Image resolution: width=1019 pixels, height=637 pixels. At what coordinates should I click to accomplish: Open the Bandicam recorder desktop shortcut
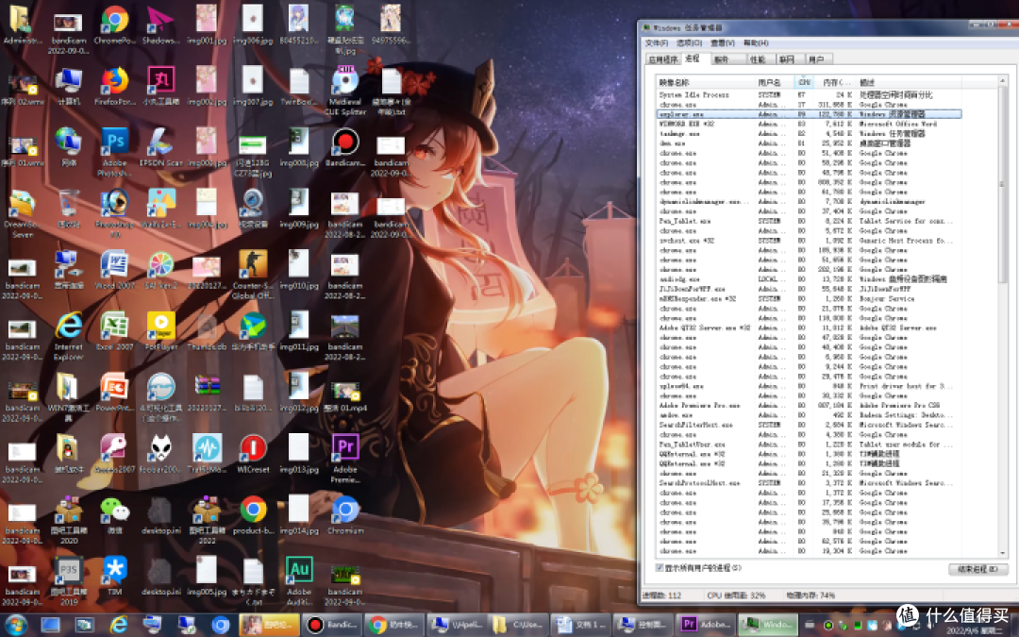point(345,147)
